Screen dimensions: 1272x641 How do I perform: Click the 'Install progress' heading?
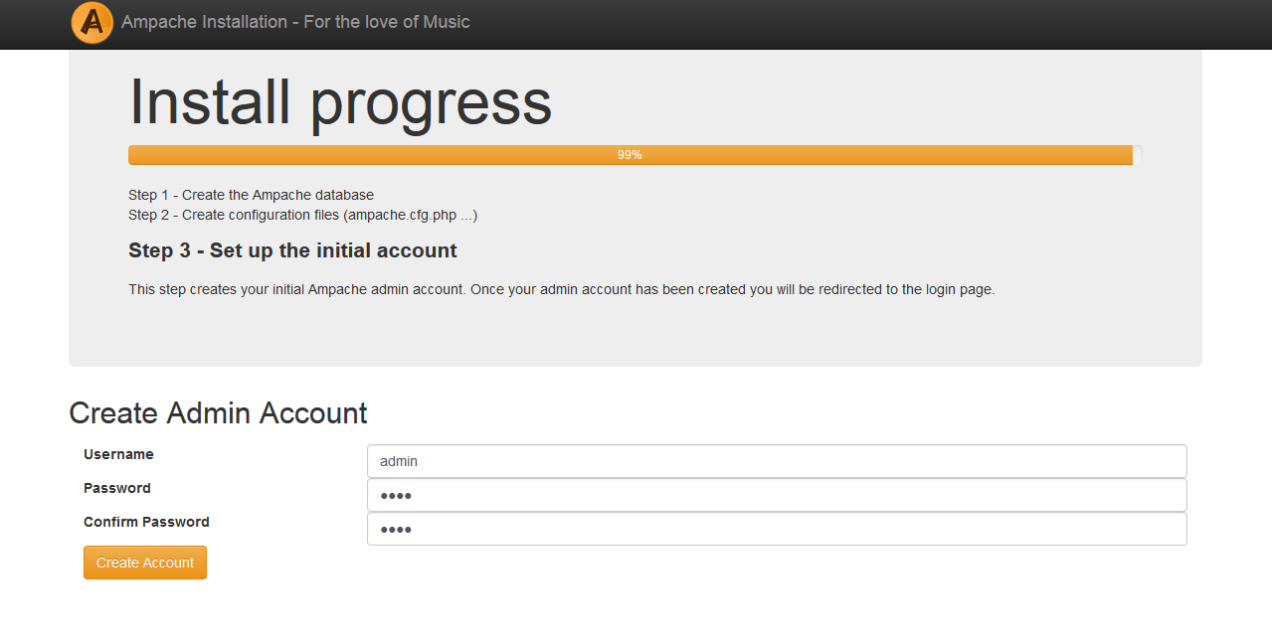[x=340, y=101]
